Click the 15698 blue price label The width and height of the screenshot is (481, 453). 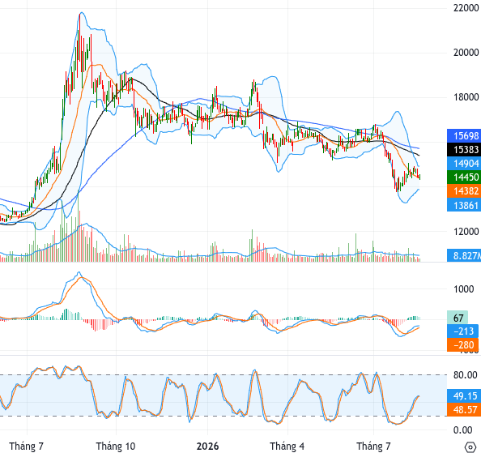(x=464, y=136)
